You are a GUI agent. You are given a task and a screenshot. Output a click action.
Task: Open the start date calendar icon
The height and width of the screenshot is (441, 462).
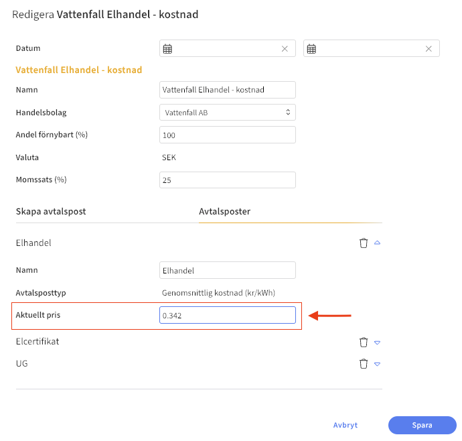168,49
